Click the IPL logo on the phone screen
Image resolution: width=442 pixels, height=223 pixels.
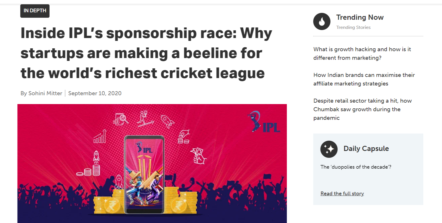point(144,148)
